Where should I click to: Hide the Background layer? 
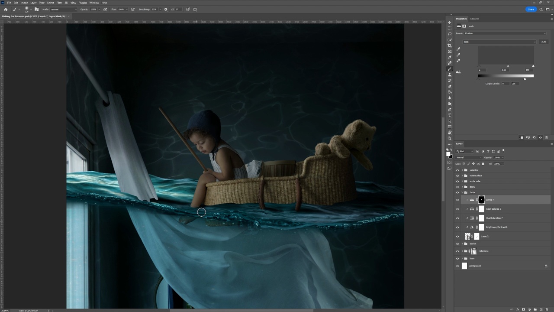(457, 266)
